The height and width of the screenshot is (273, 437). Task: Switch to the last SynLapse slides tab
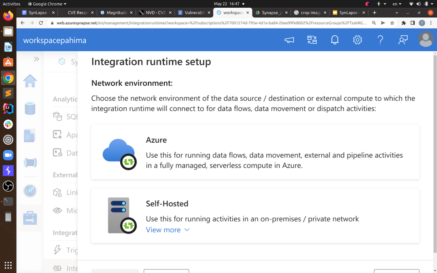click(349, 13)
